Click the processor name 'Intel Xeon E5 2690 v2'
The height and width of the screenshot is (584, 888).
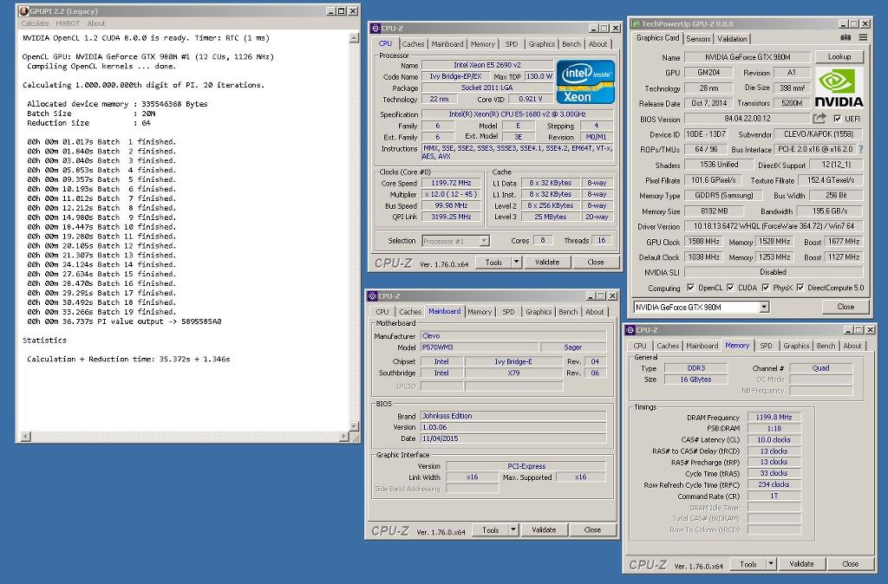487,65
